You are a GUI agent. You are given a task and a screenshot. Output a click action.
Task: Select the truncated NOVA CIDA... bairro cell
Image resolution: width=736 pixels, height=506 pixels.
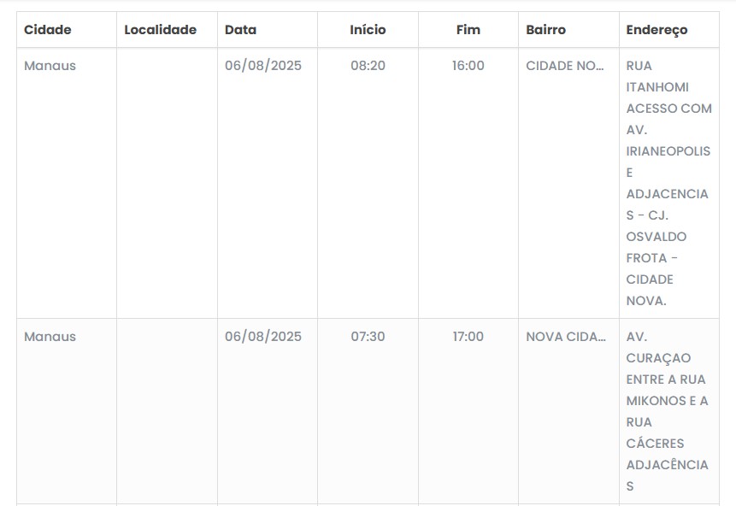click(x=566, y=337)
